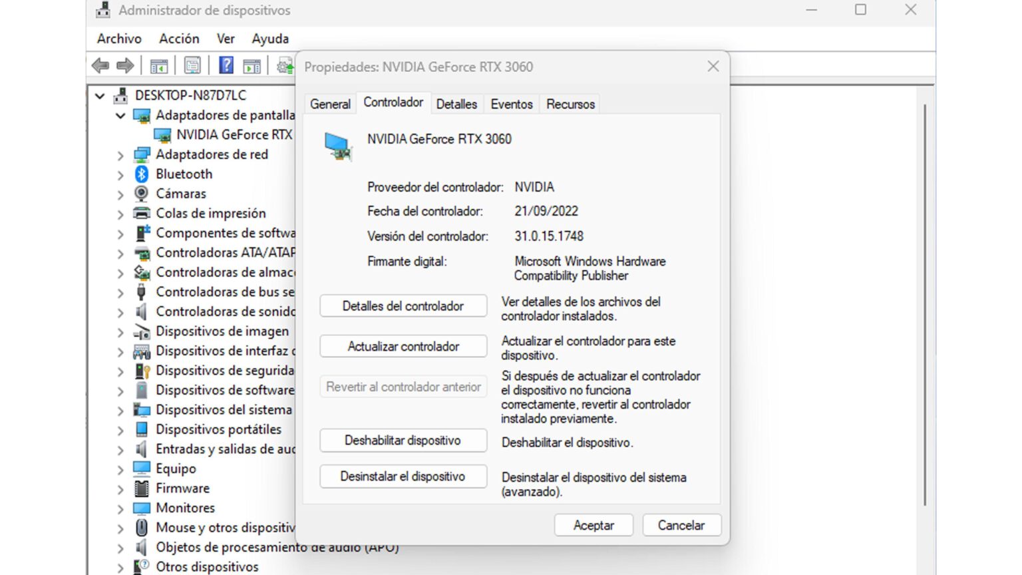This screenshot has height=575, width=1022.
Task: Expand the Adaptadores de red tree node
Action: pyautogui.click(x=120, y=154)
